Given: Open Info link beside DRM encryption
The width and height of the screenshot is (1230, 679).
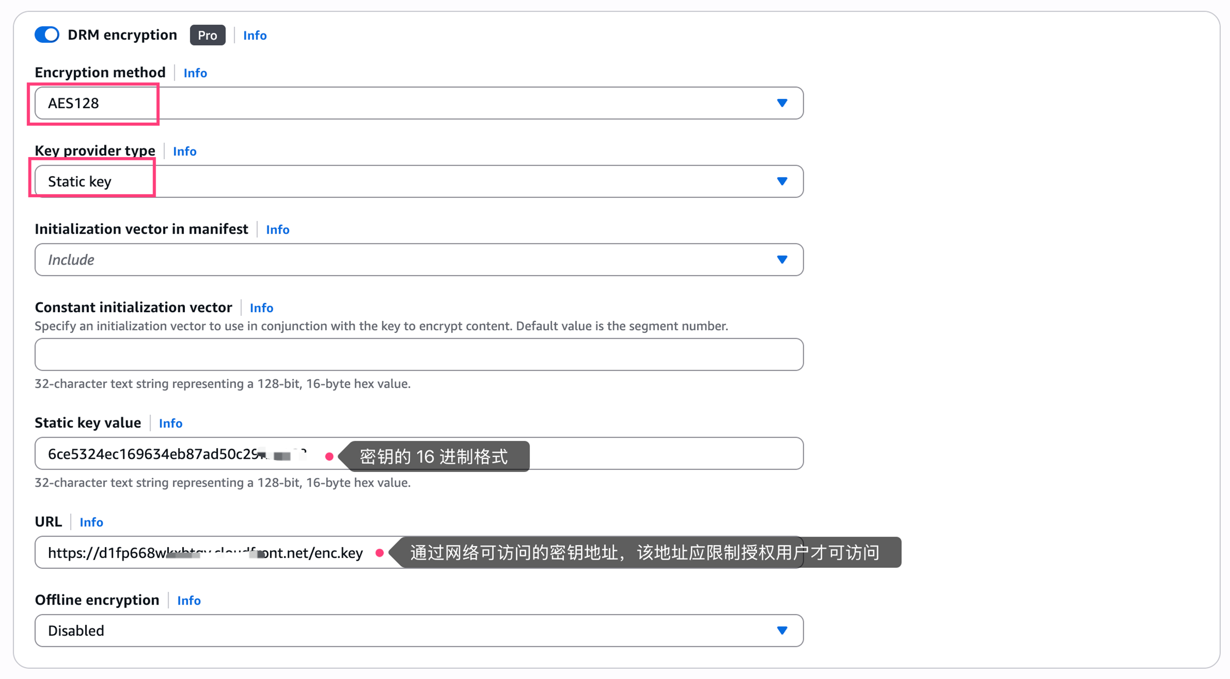Looking at the screenshot, I should click(255, 35).
